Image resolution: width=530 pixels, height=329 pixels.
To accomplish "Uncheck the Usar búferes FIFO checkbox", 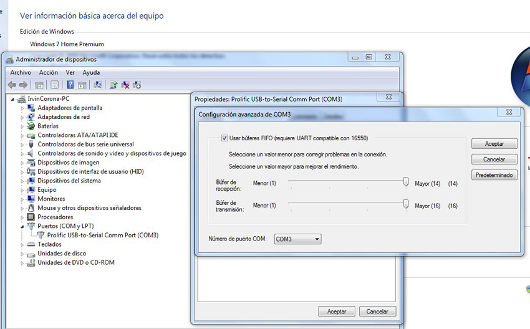I will pyautogui.click(x=224, y=138).
